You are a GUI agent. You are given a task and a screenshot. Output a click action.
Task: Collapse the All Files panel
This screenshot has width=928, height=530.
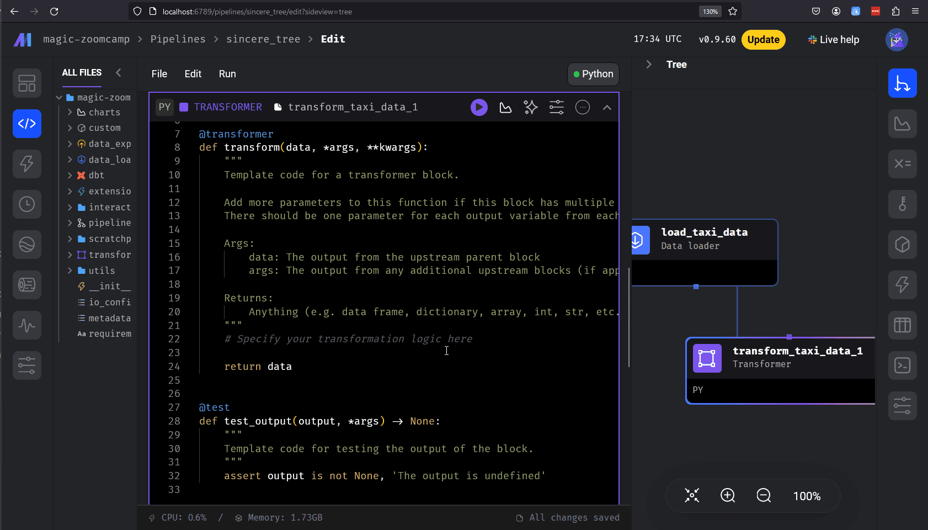click(118, 72)
